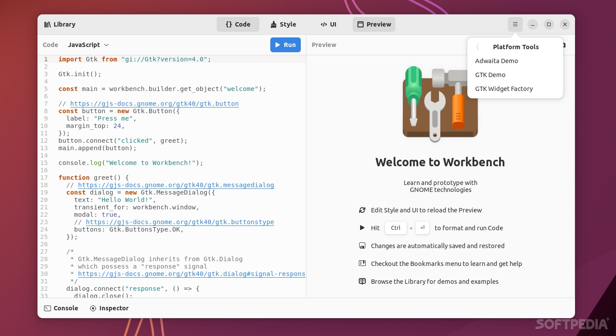Go back from the Platform Tools submenu

coord(478,47)
